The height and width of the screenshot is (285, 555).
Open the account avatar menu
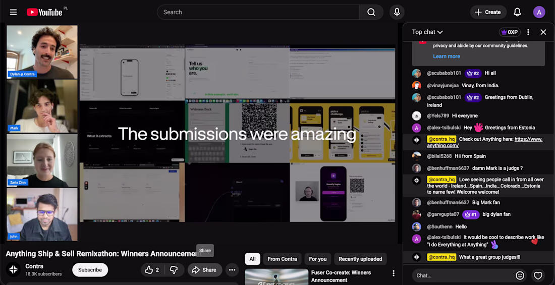point(539,12)
